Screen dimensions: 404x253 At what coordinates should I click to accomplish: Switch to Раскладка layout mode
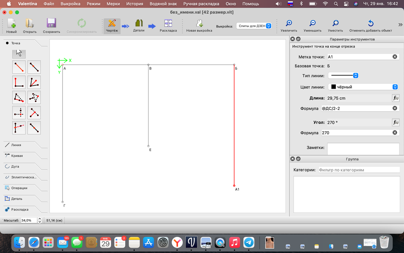(168, 26)
